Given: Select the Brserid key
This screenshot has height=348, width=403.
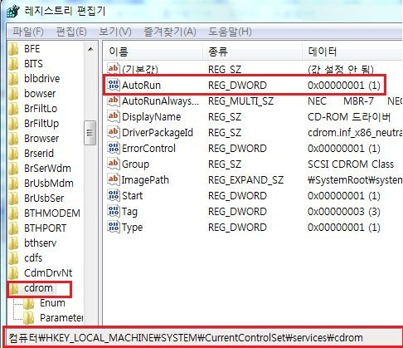Looking at the screenshot, I should coord(39,154).
